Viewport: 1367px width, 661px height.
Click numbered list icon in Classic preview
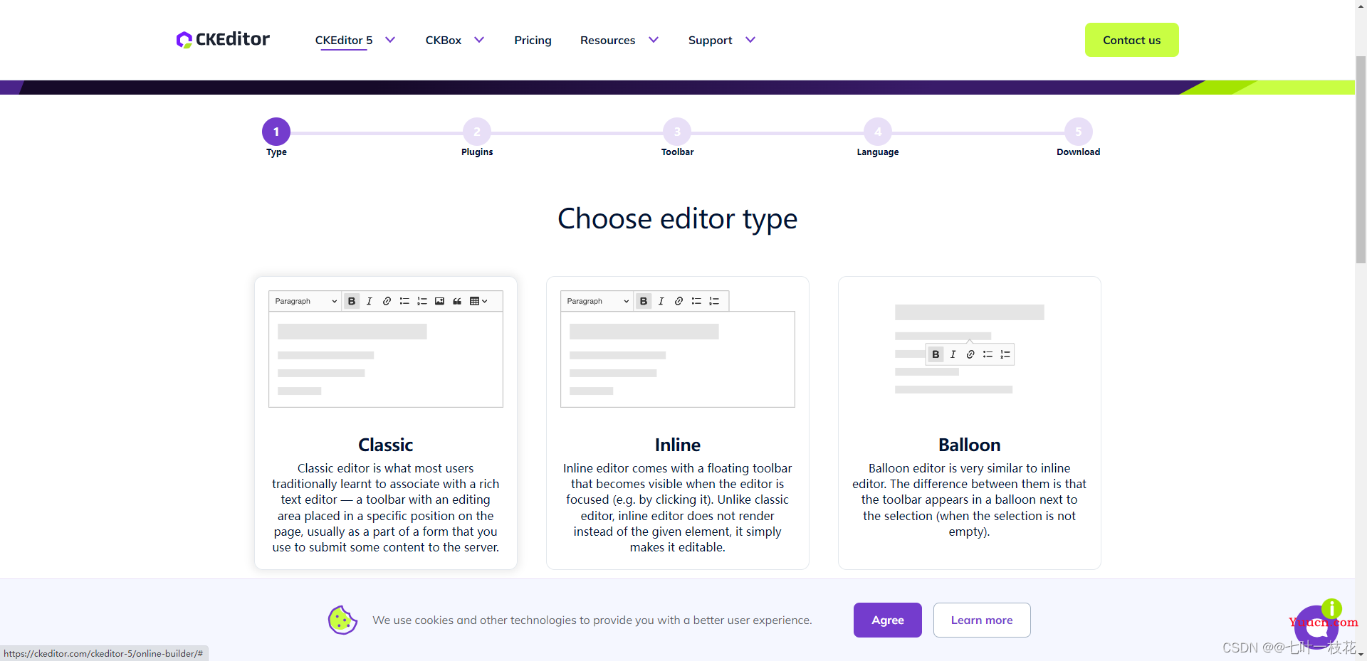pyautogui.click(x=422, y=301)
